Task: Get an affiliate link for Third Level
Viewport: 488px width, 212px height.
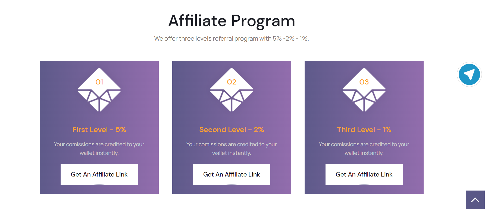Action: coord(364,174)
